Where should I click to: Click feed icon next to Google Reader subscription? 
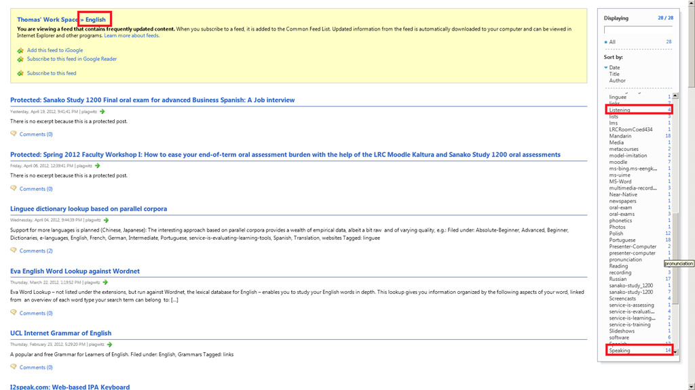pyautogui.click(x=20, y=60)
